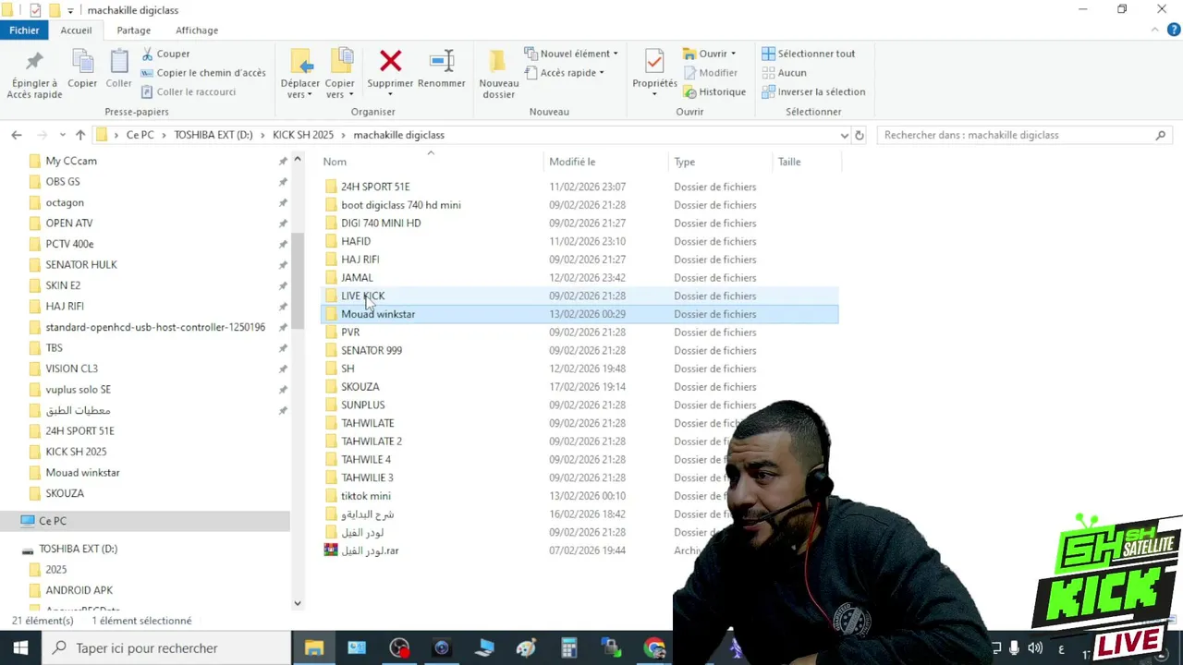Select the HAFID folder
The width and height of the screenshot is (1183, 665).
tap(356, 241)
